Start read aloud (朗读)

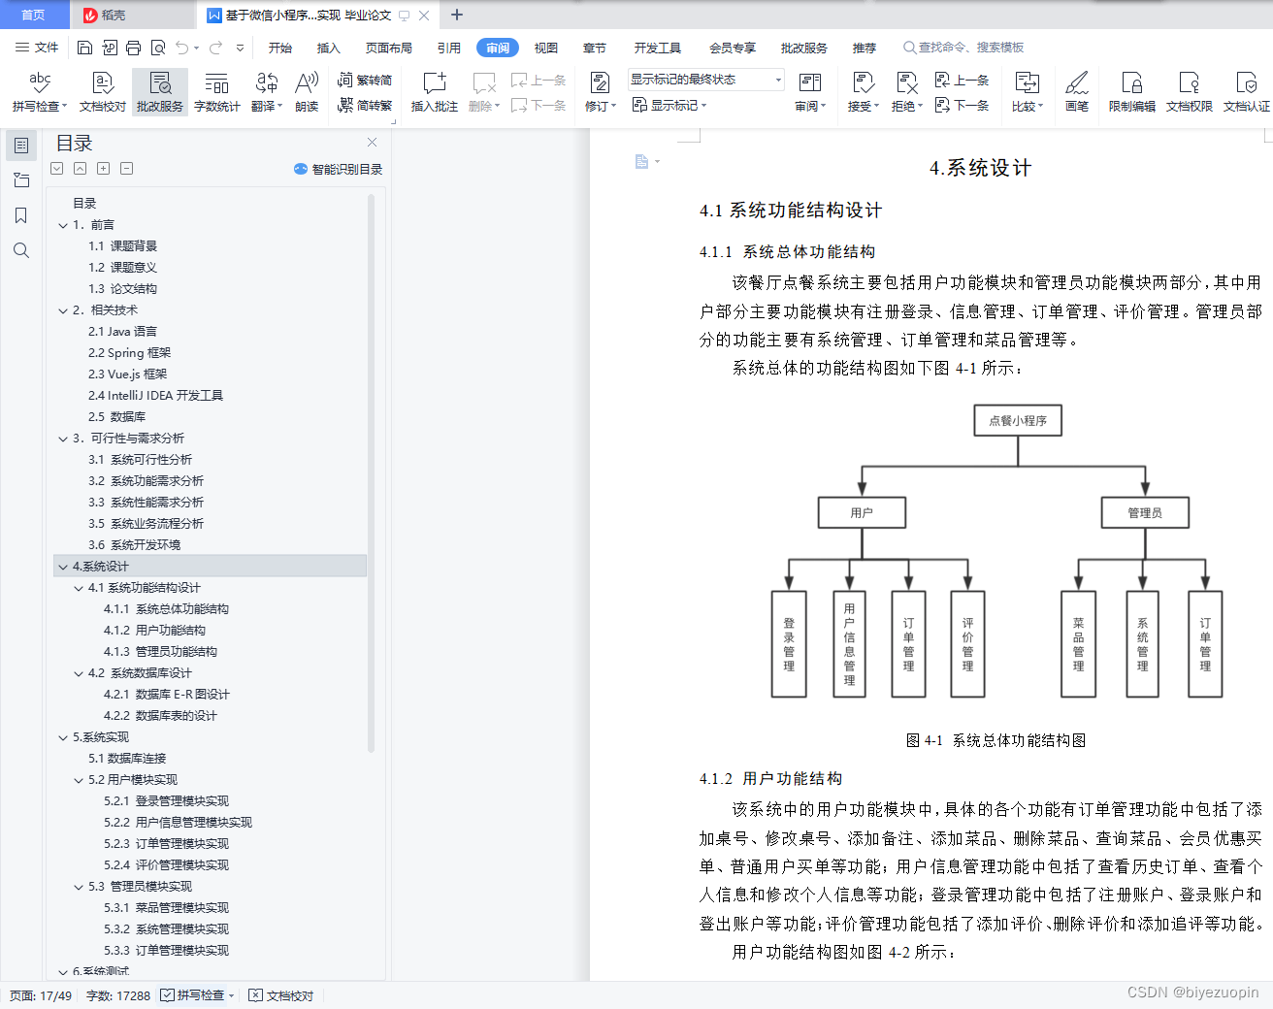click(x=307, y=92)
